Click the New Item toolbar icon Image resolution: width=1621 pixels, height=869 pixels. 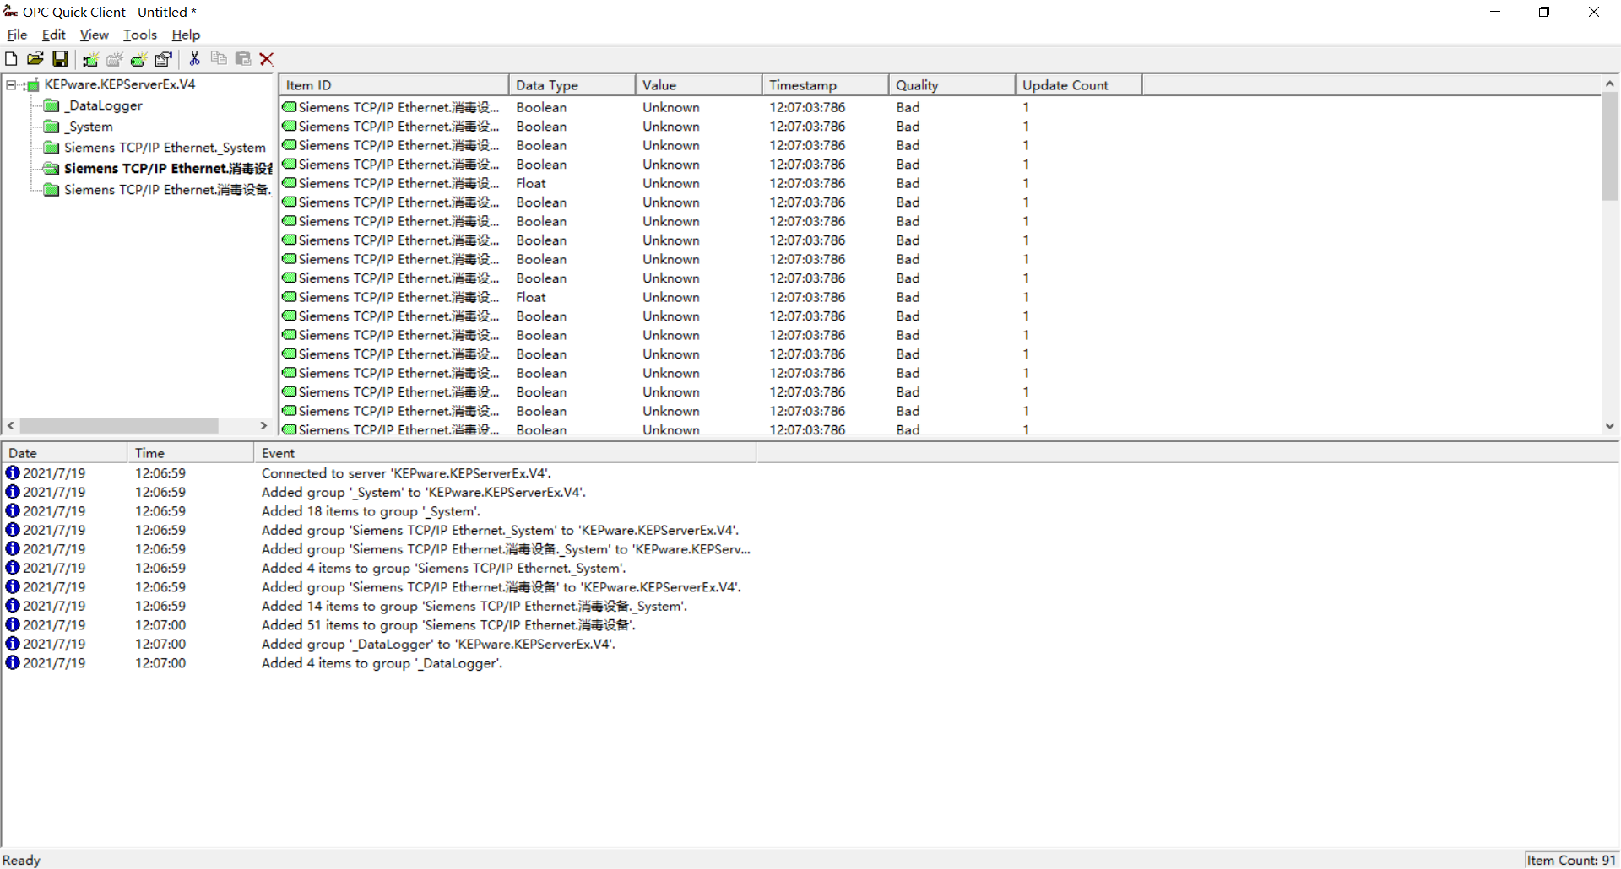[x=138, y=59]
